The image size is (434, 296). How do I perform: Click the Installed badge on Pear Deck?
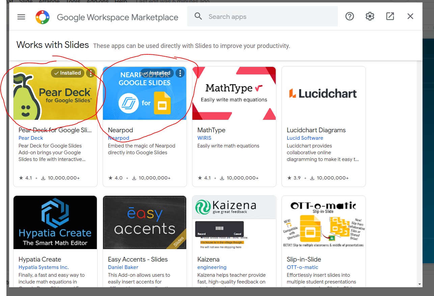coord(67,73)
